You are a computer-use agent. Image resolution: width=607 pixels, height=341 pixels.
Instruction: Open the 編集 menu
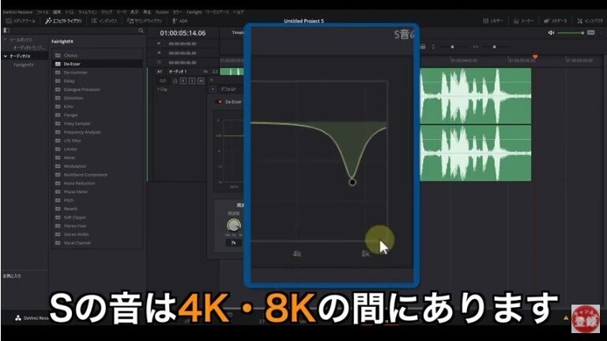[x=57, y=12]
